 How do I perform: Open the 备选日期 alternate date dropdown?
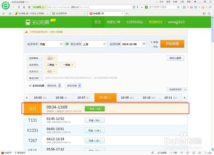(x=35, y=78)
